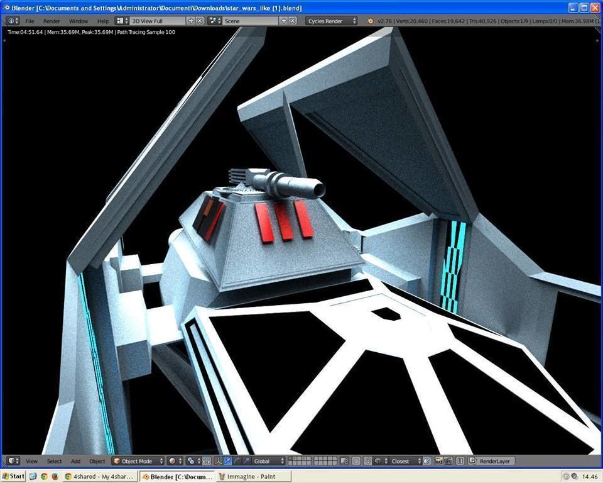Viewport: 603px width, 483px height.
Task: Click the render Time:04:51.64 readout
Action: pyautogui.click(x=25, y=32)
